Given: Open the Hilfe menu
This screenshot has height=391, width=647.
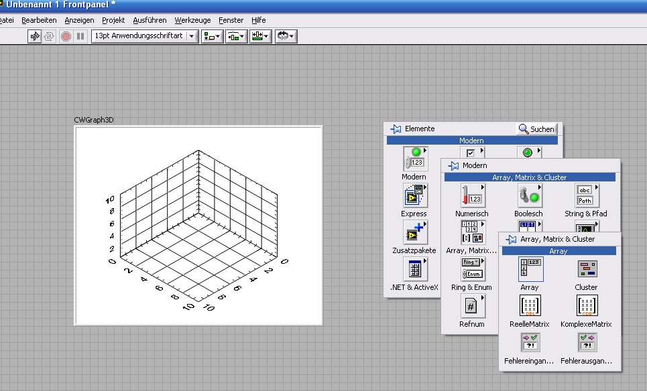Looking at the screenshot, I should [258, 20].
